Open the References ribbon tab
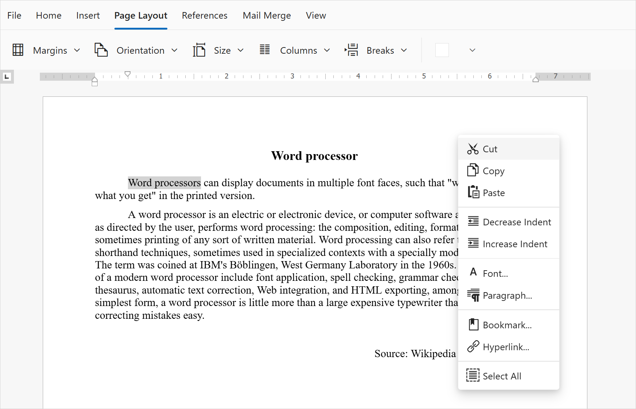636x409 pixels. pyautogui.click(x=205, y=15)
